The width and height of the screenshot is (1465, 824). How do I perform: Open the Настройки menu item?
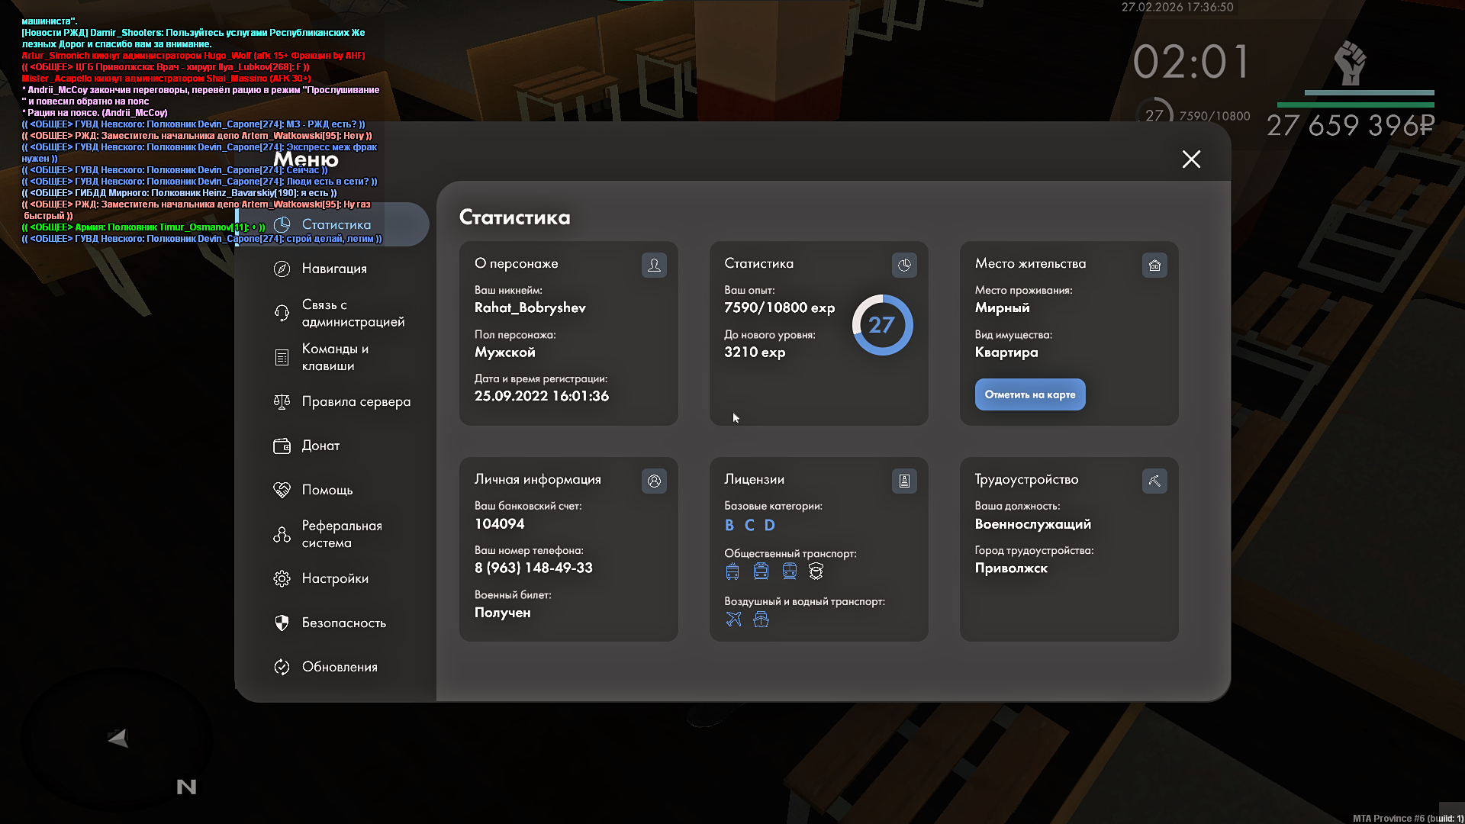(x=334, y=578)
